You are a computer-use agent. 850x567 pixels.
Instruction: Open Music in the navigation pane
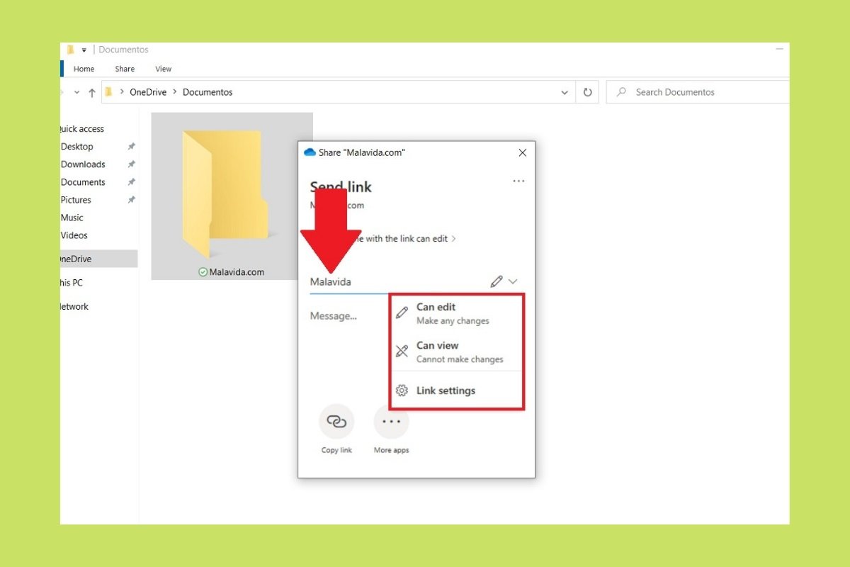(72, 218)
